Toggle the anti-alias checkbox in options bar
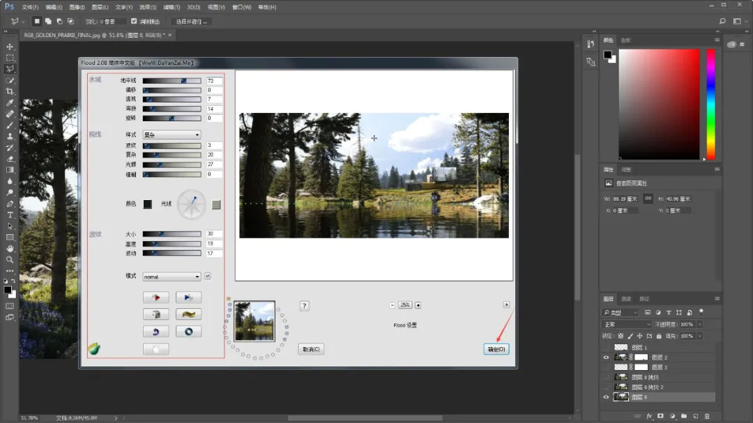 tap(134, 21)
